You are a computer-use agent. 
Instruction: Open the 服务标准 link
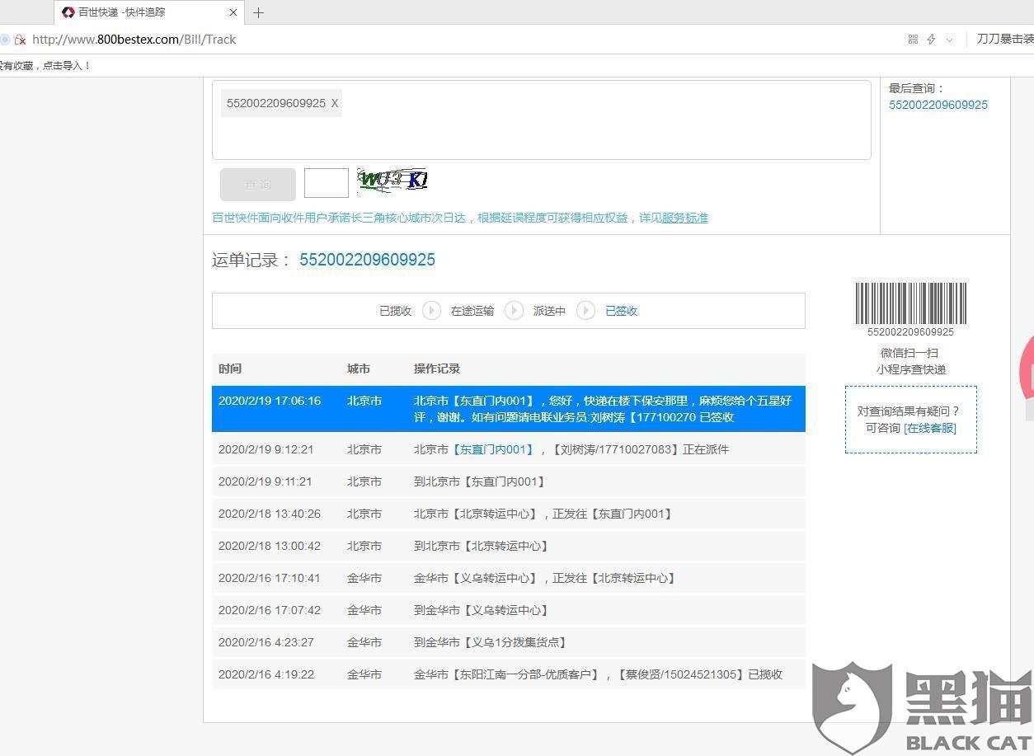tap(685, 218)
